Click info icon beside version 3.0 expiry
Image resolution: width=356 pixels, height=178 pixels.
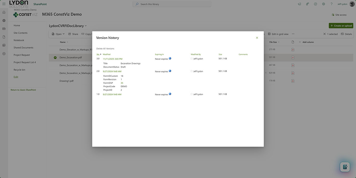pos(170,58)
